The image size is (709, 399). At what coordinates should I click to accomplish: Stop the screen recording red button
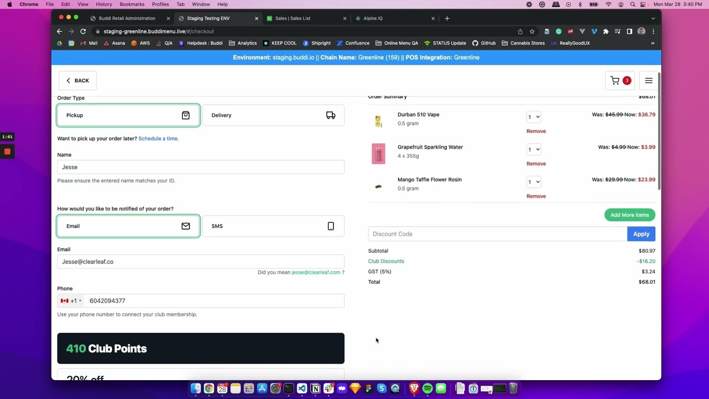tap(7, 152)
